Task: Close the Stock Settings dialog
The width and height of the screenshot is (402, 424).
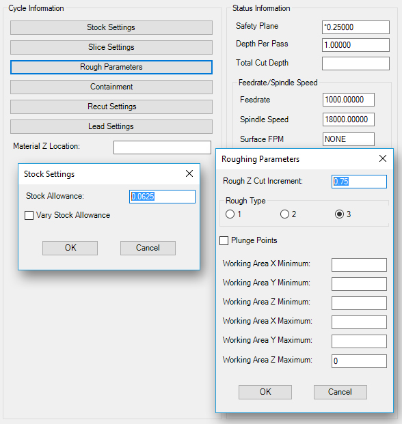Action: (189, 173)
